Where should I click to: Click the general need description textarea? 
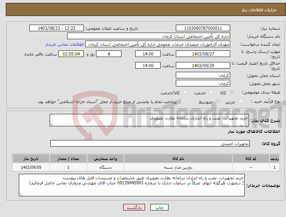[x=149, y=120]
